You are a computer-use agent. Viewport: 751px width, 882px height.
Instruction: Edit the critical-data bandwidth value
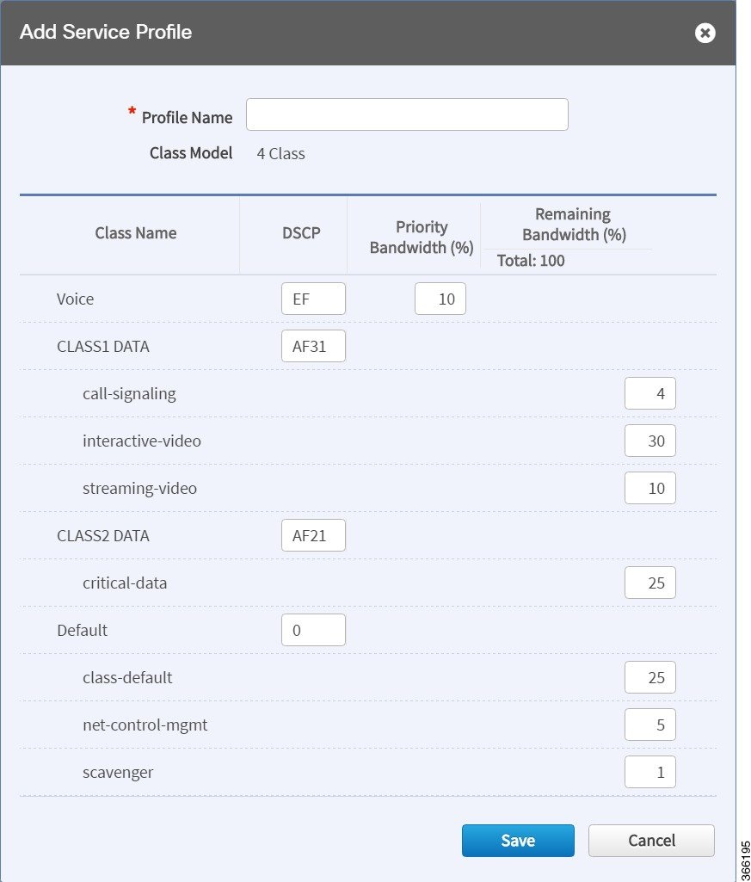tap(649, 583)
